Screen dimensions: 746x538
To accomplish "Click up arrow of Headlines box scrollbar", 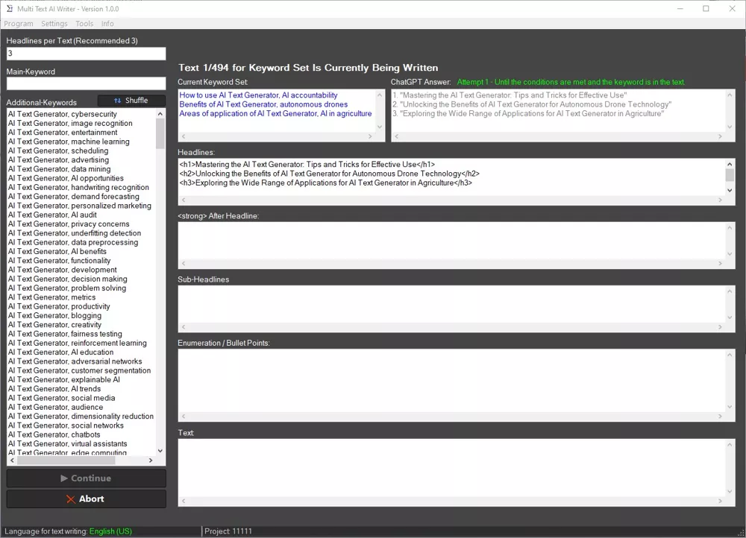I will [730, 164].
